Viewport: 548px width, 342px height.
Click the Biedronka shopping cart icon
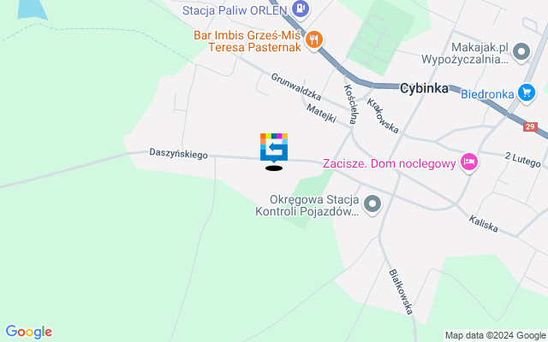tap(527, 93)
